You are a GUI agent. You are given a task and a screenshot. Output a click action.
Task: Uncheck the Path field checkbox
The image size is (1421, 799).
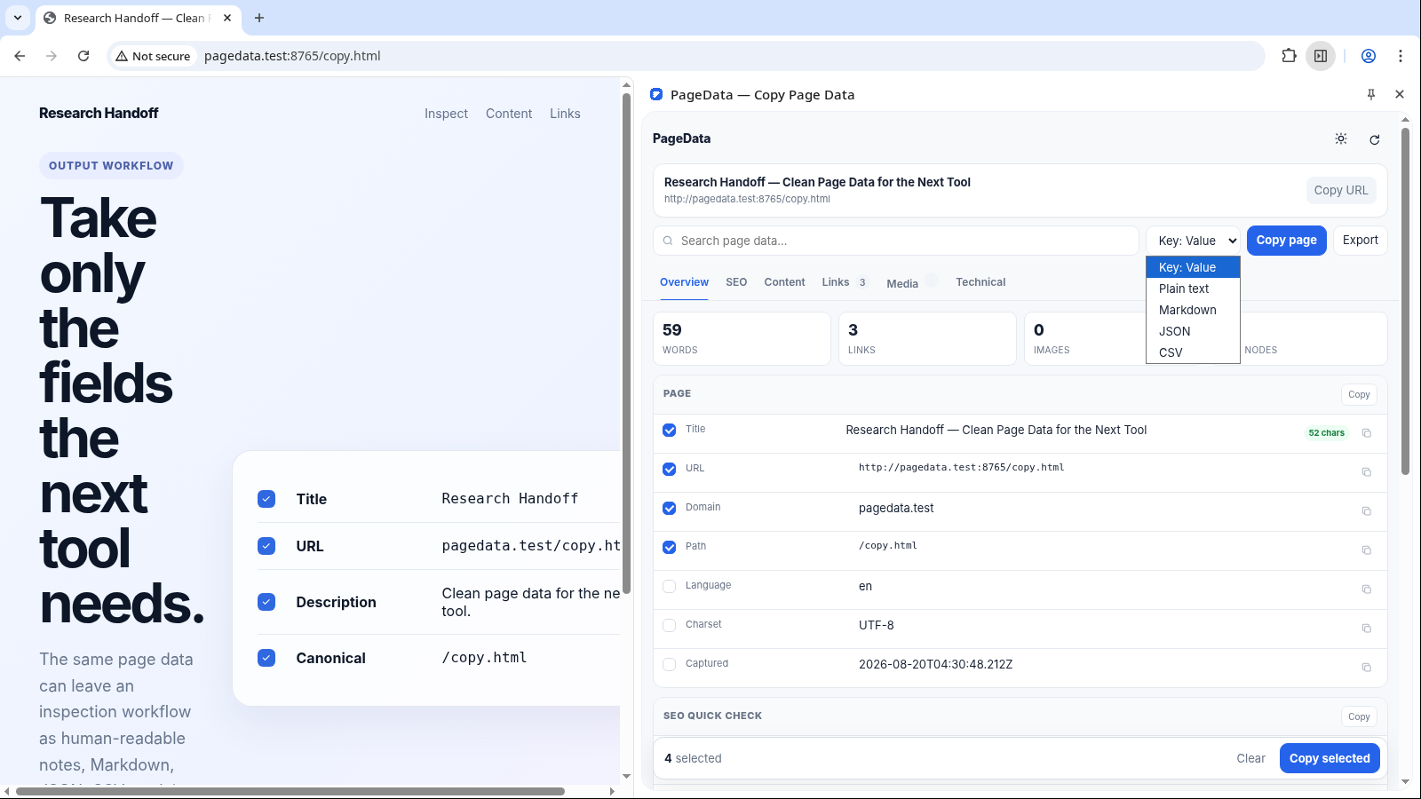[670, 548]
